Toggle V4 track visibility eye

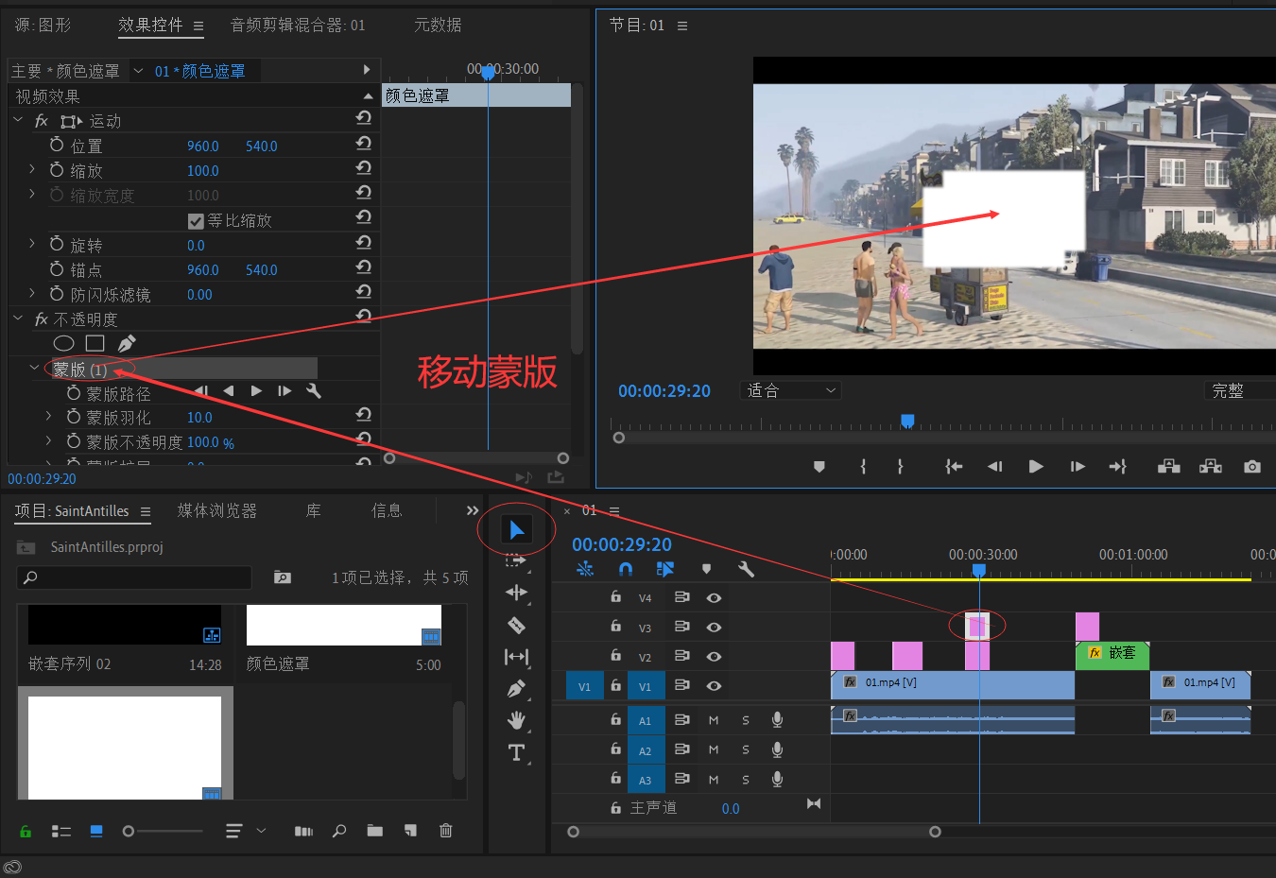coord(714,597)
